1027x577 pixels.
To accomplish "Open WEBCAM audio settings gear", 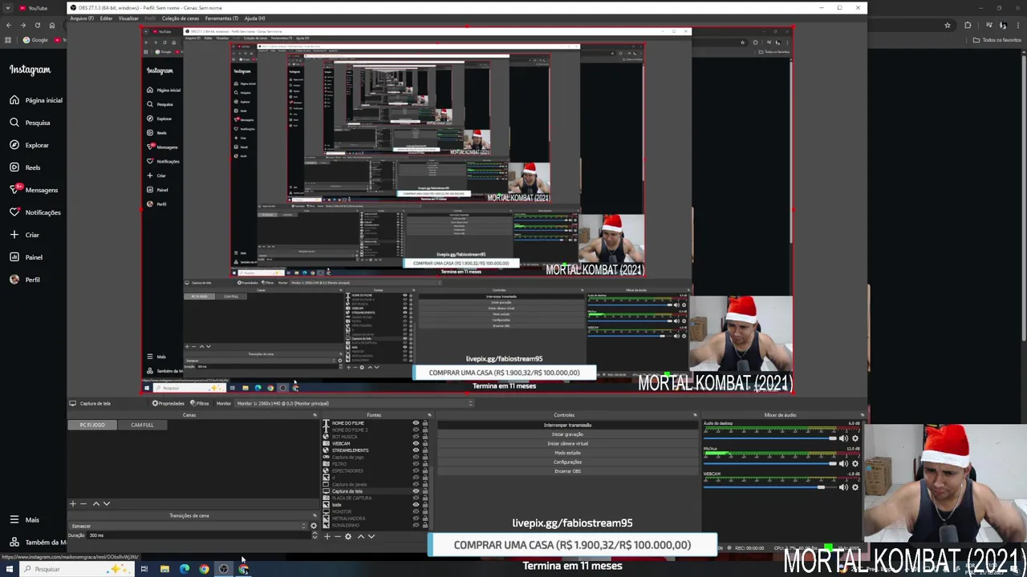I will 855,487.
